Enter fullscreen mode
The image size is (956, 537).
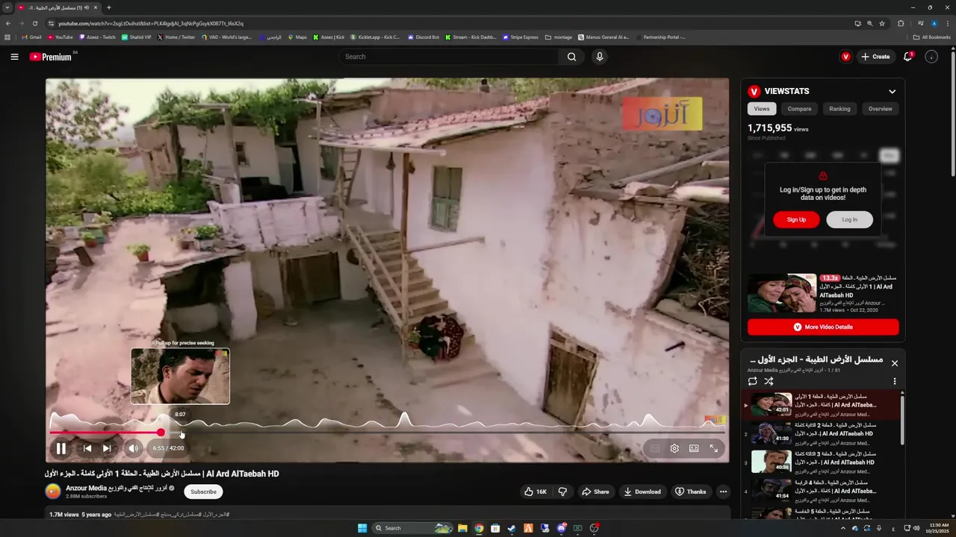[714, 448]
